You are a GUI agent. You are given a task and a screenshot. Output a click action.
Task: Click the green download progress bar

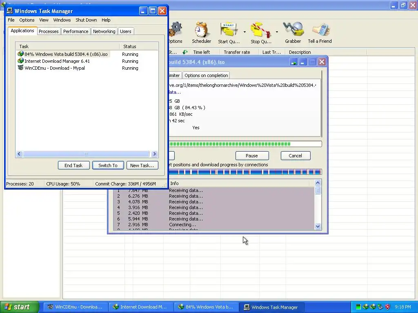[x=245, y=144]
